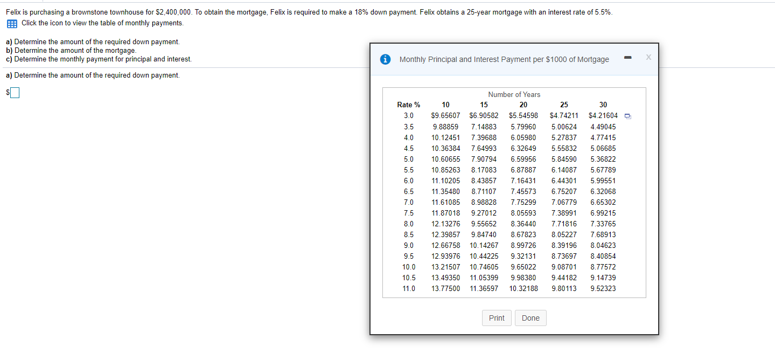Click the popup title about $1000 of Mortgage
Screen dimensions: 775x353
[x=504, y=59]
